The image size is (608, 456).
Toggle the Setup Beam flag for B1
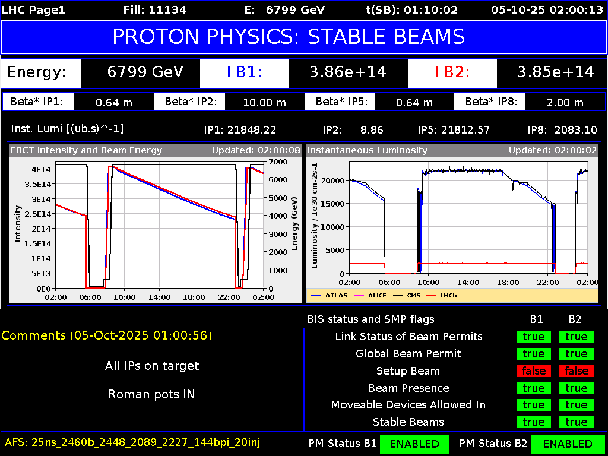(533, 371)
